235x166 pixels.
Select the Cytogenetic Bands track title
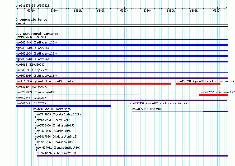(x=31, y=19)
